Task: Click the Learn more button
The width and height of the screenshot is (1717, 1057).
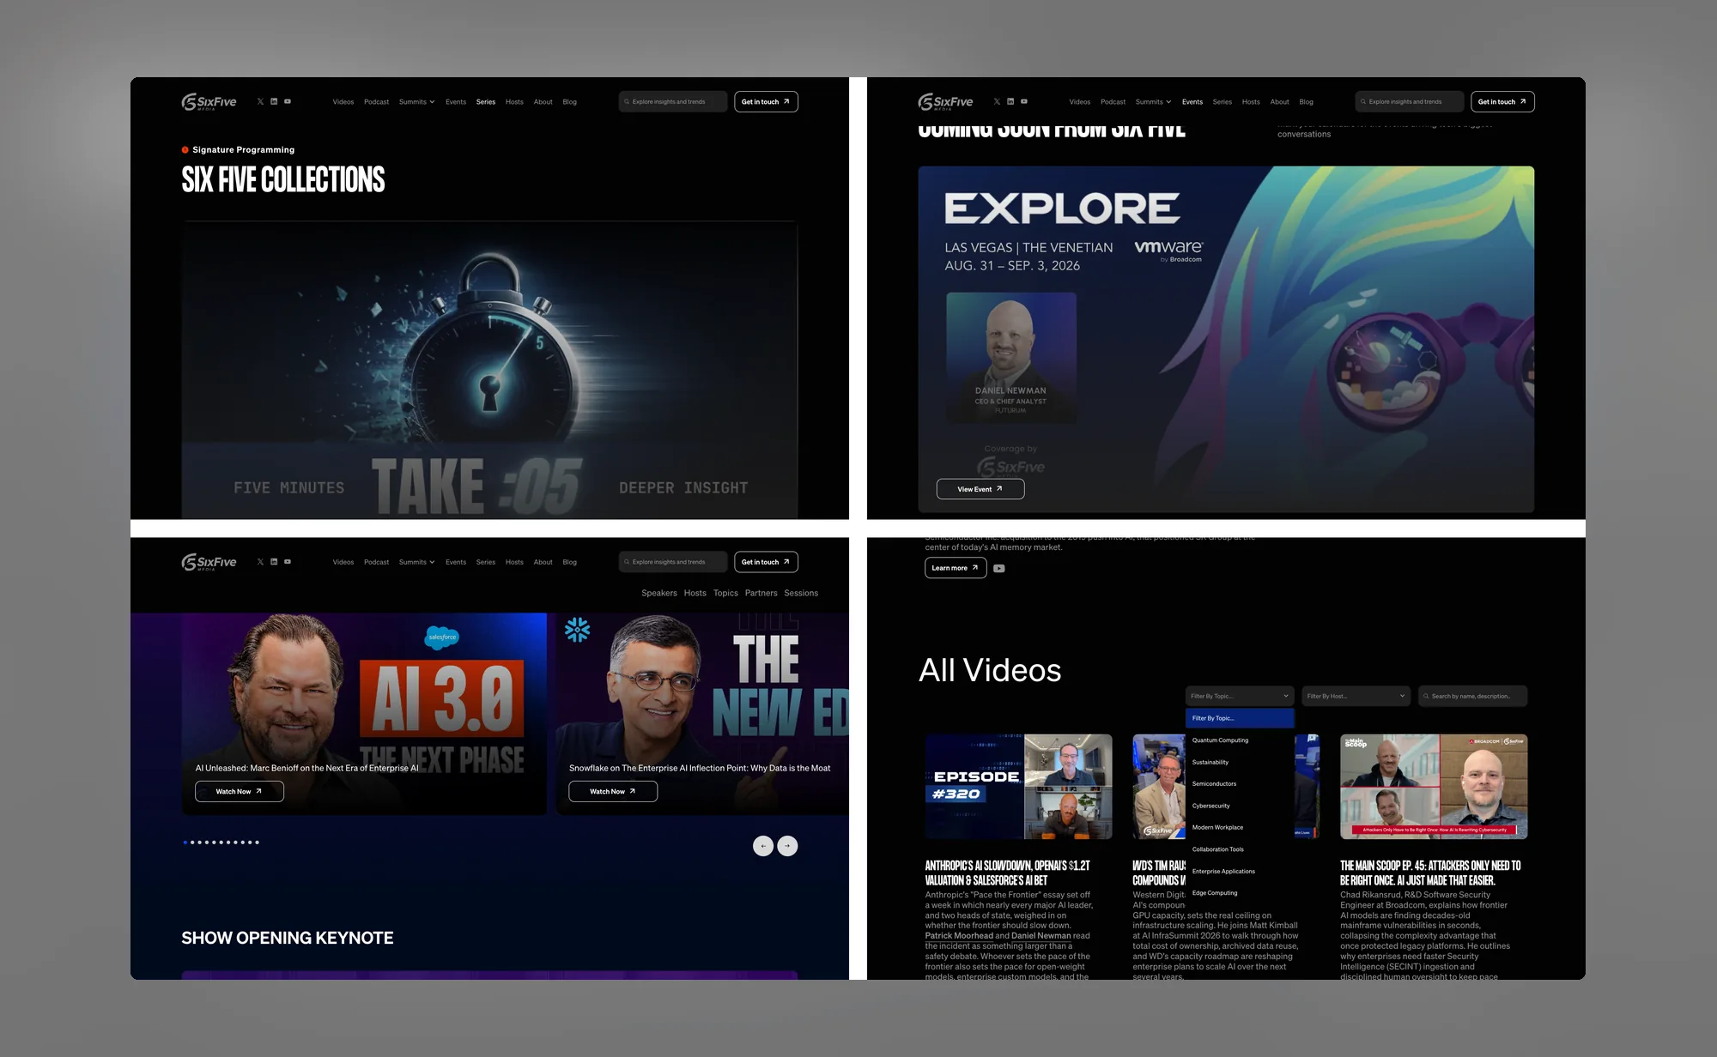Action: click(955, 568)
